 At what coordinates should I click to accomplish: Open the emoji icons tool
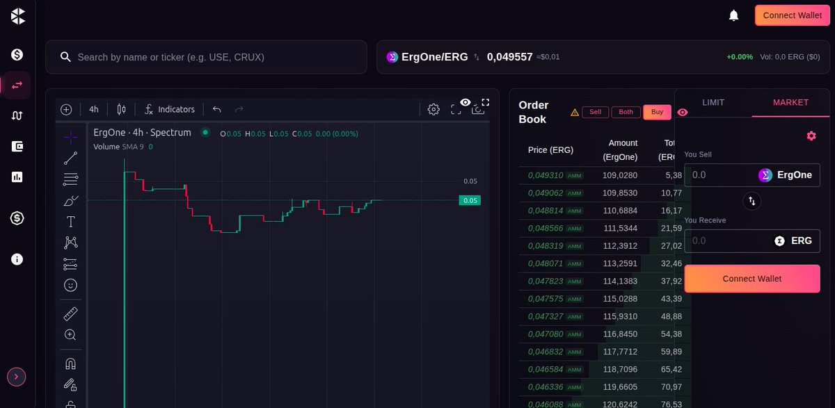tap(70, 285)
